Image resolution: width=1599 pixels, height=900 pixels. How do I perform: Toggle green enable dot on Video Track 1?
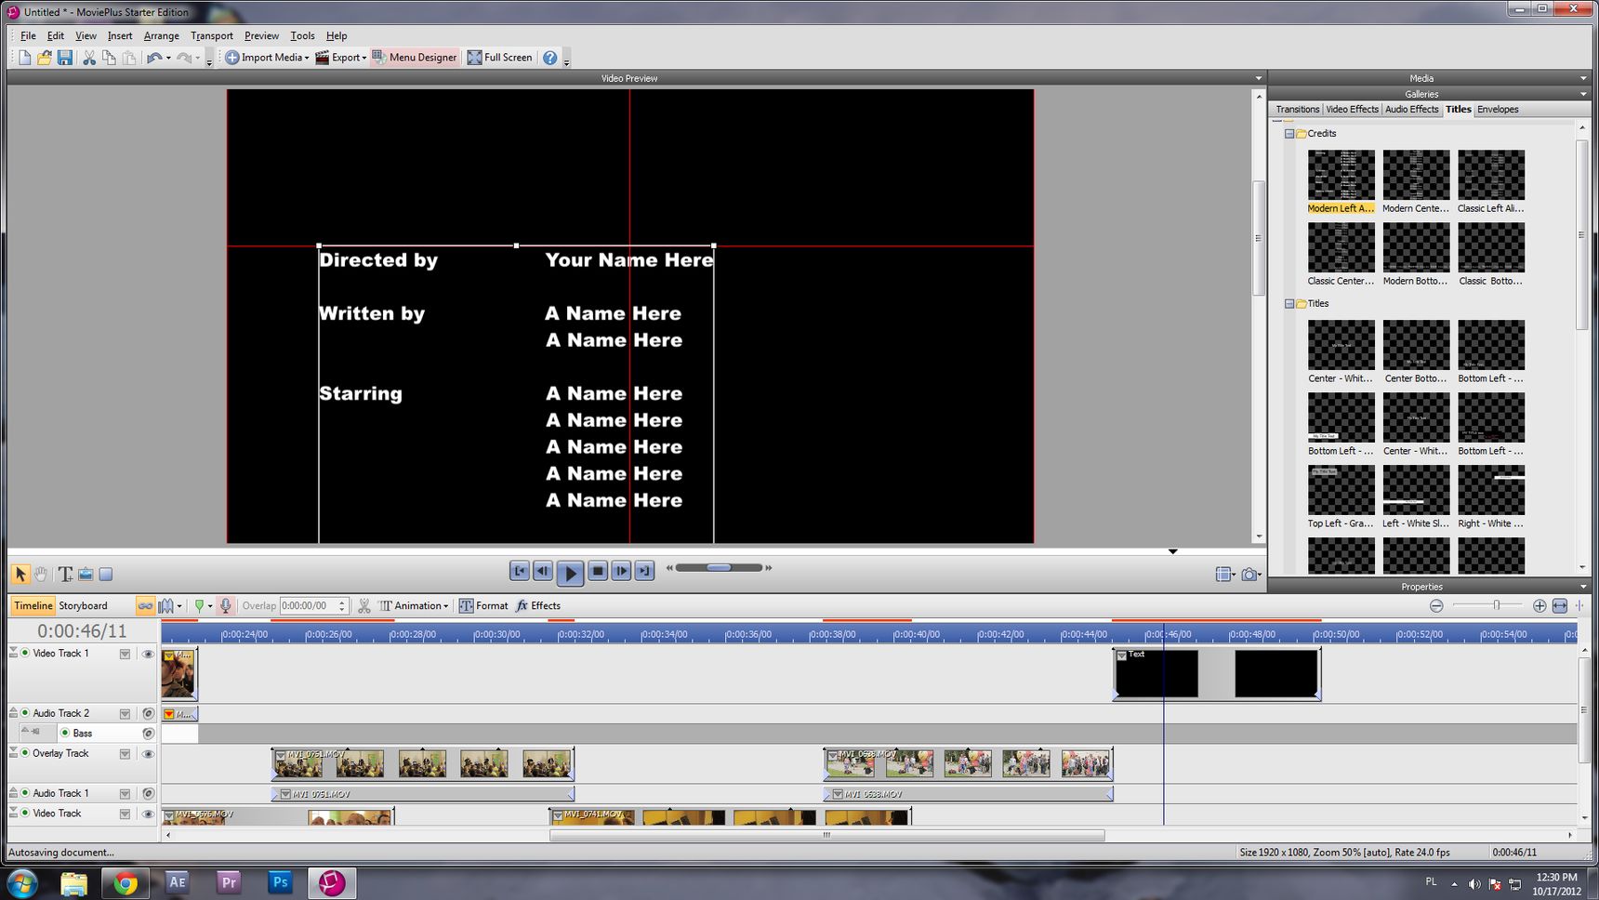pyautogui.click(x=25, y=653)
